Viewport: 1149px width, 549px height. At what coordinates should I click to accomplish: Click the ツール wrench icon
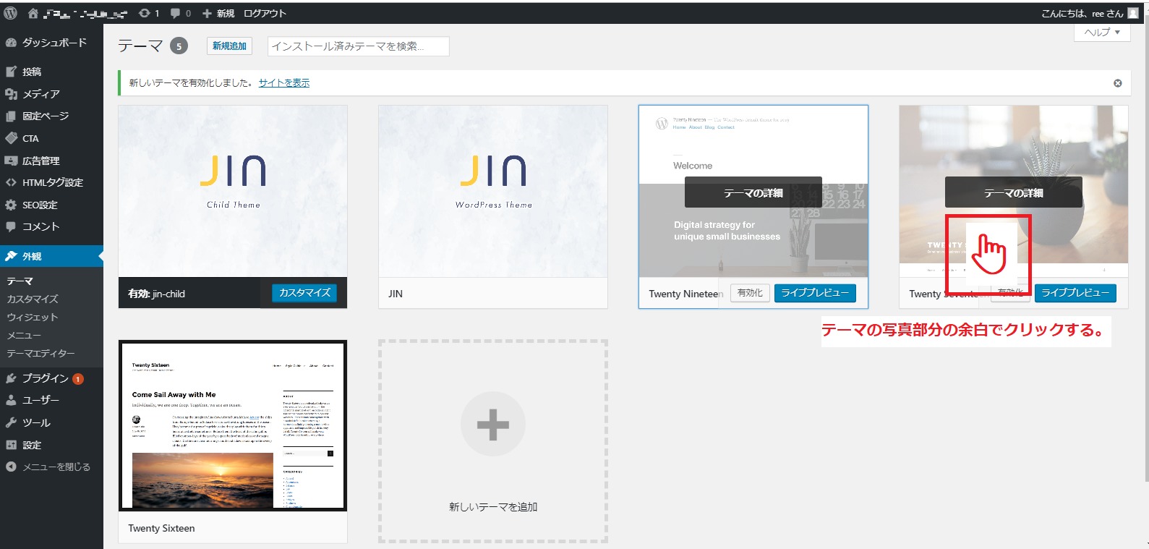tap(11, 422)
